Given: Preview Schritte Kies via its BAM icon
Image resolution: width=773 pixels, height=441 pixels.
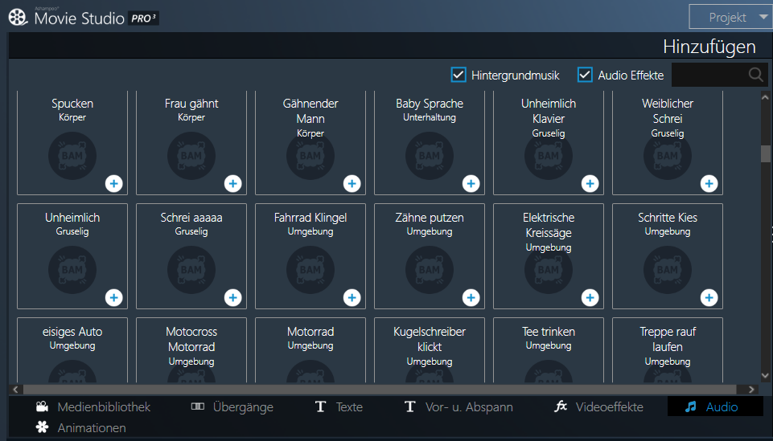Looking at the screenshot, I should coord(668,270).
